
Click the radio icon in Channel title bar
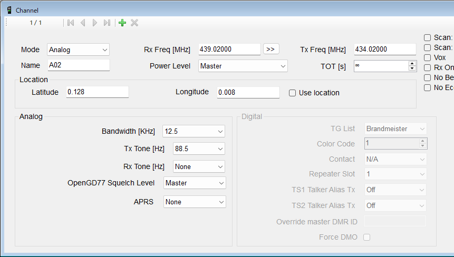9,10
